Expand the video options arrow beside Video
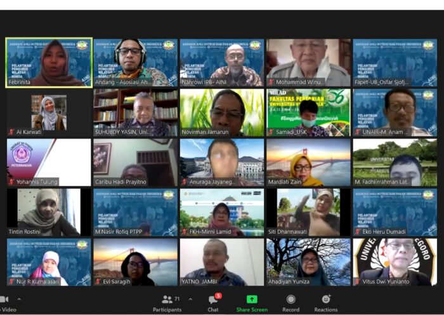 [x=19, y=299]
